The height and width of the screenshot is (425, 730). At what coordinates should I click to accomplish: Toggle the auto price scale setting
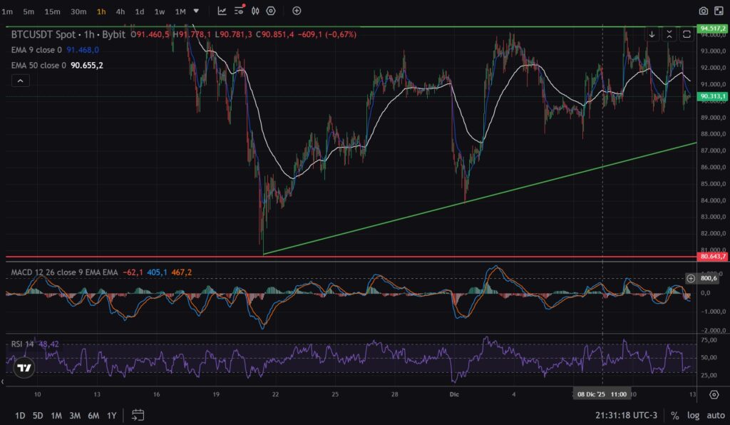(714, 415)
